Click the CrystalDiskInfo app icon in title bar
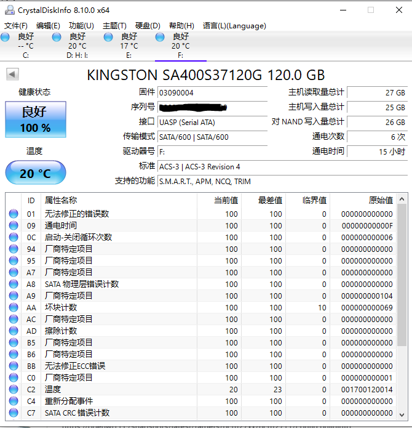The width and height of the screenshot is (412, 428). pos(10,10)
